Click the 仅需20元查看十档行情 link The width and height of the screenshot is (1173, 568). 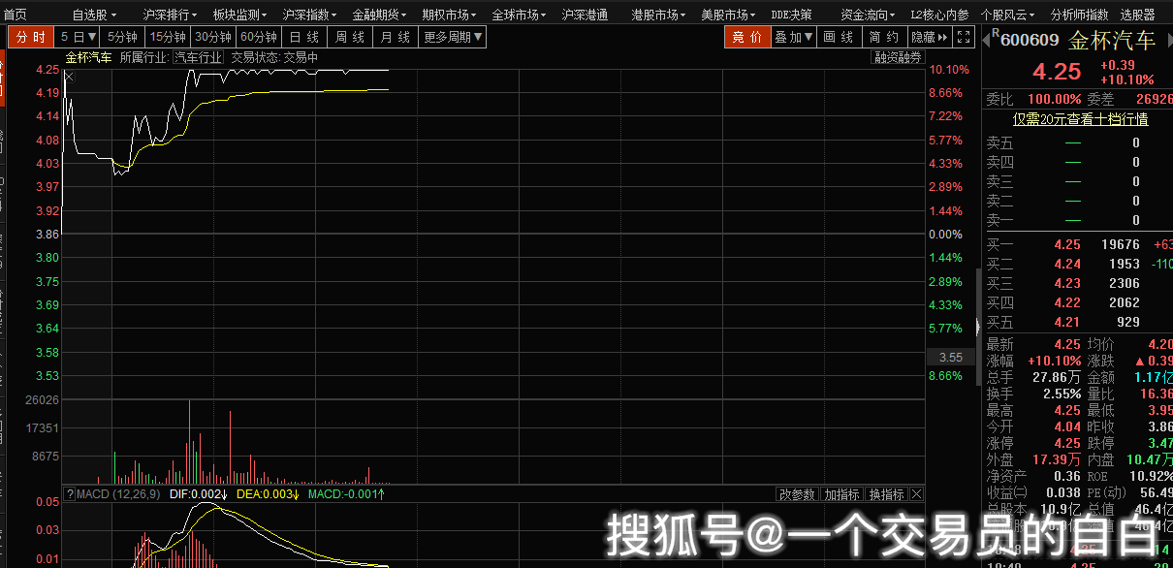tap(1080, 119)
